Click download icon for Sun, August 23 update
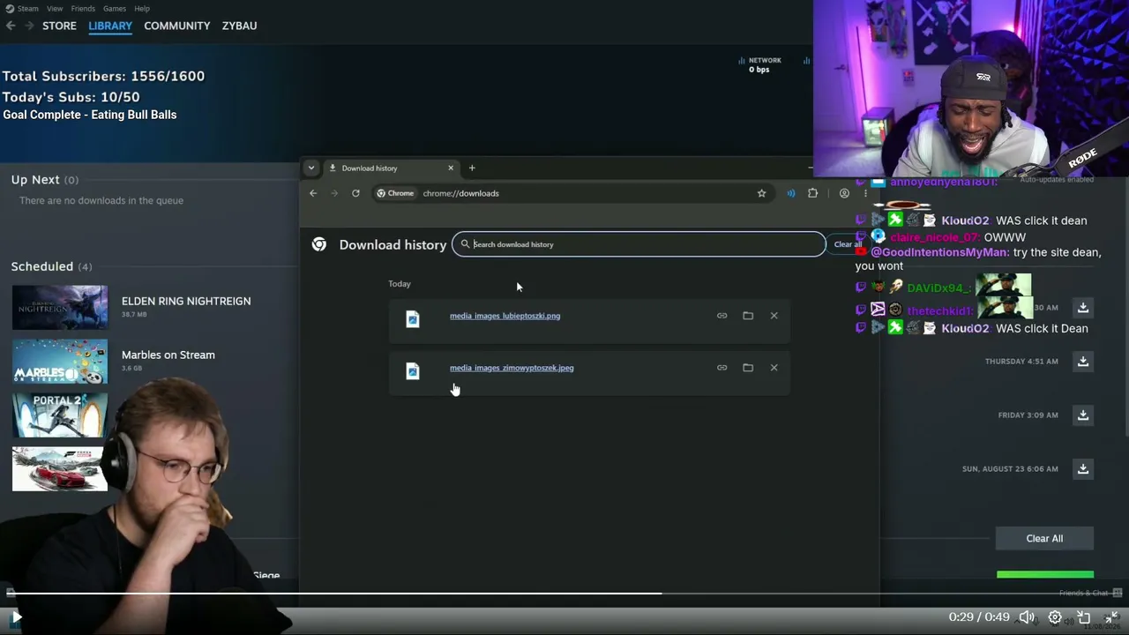Screen dimensions: 1129x635 tap(1082, 468)
